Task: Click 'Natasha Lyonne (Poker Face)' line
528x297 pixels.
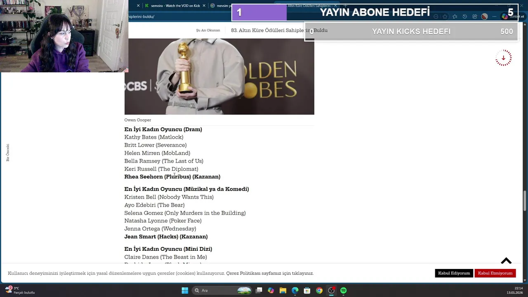Action: tap(163, 221)
